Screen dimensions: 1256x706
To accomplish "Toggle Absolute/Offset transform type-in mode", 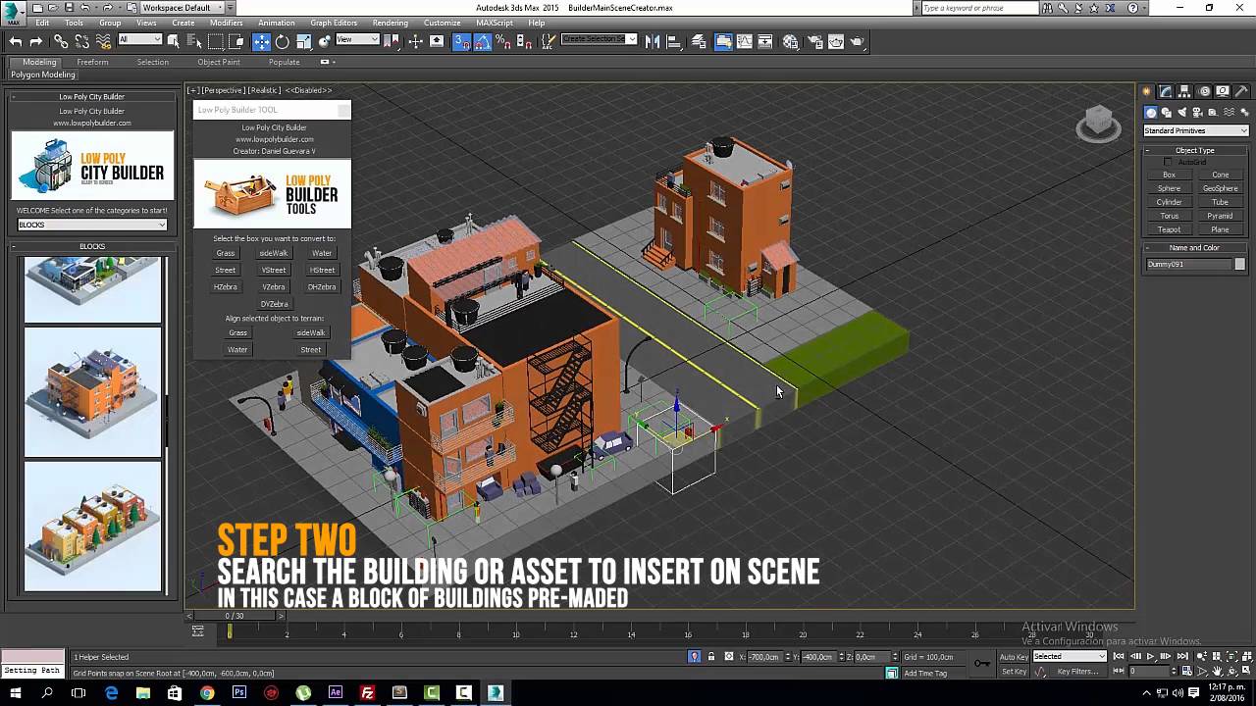I will (728, 657).
